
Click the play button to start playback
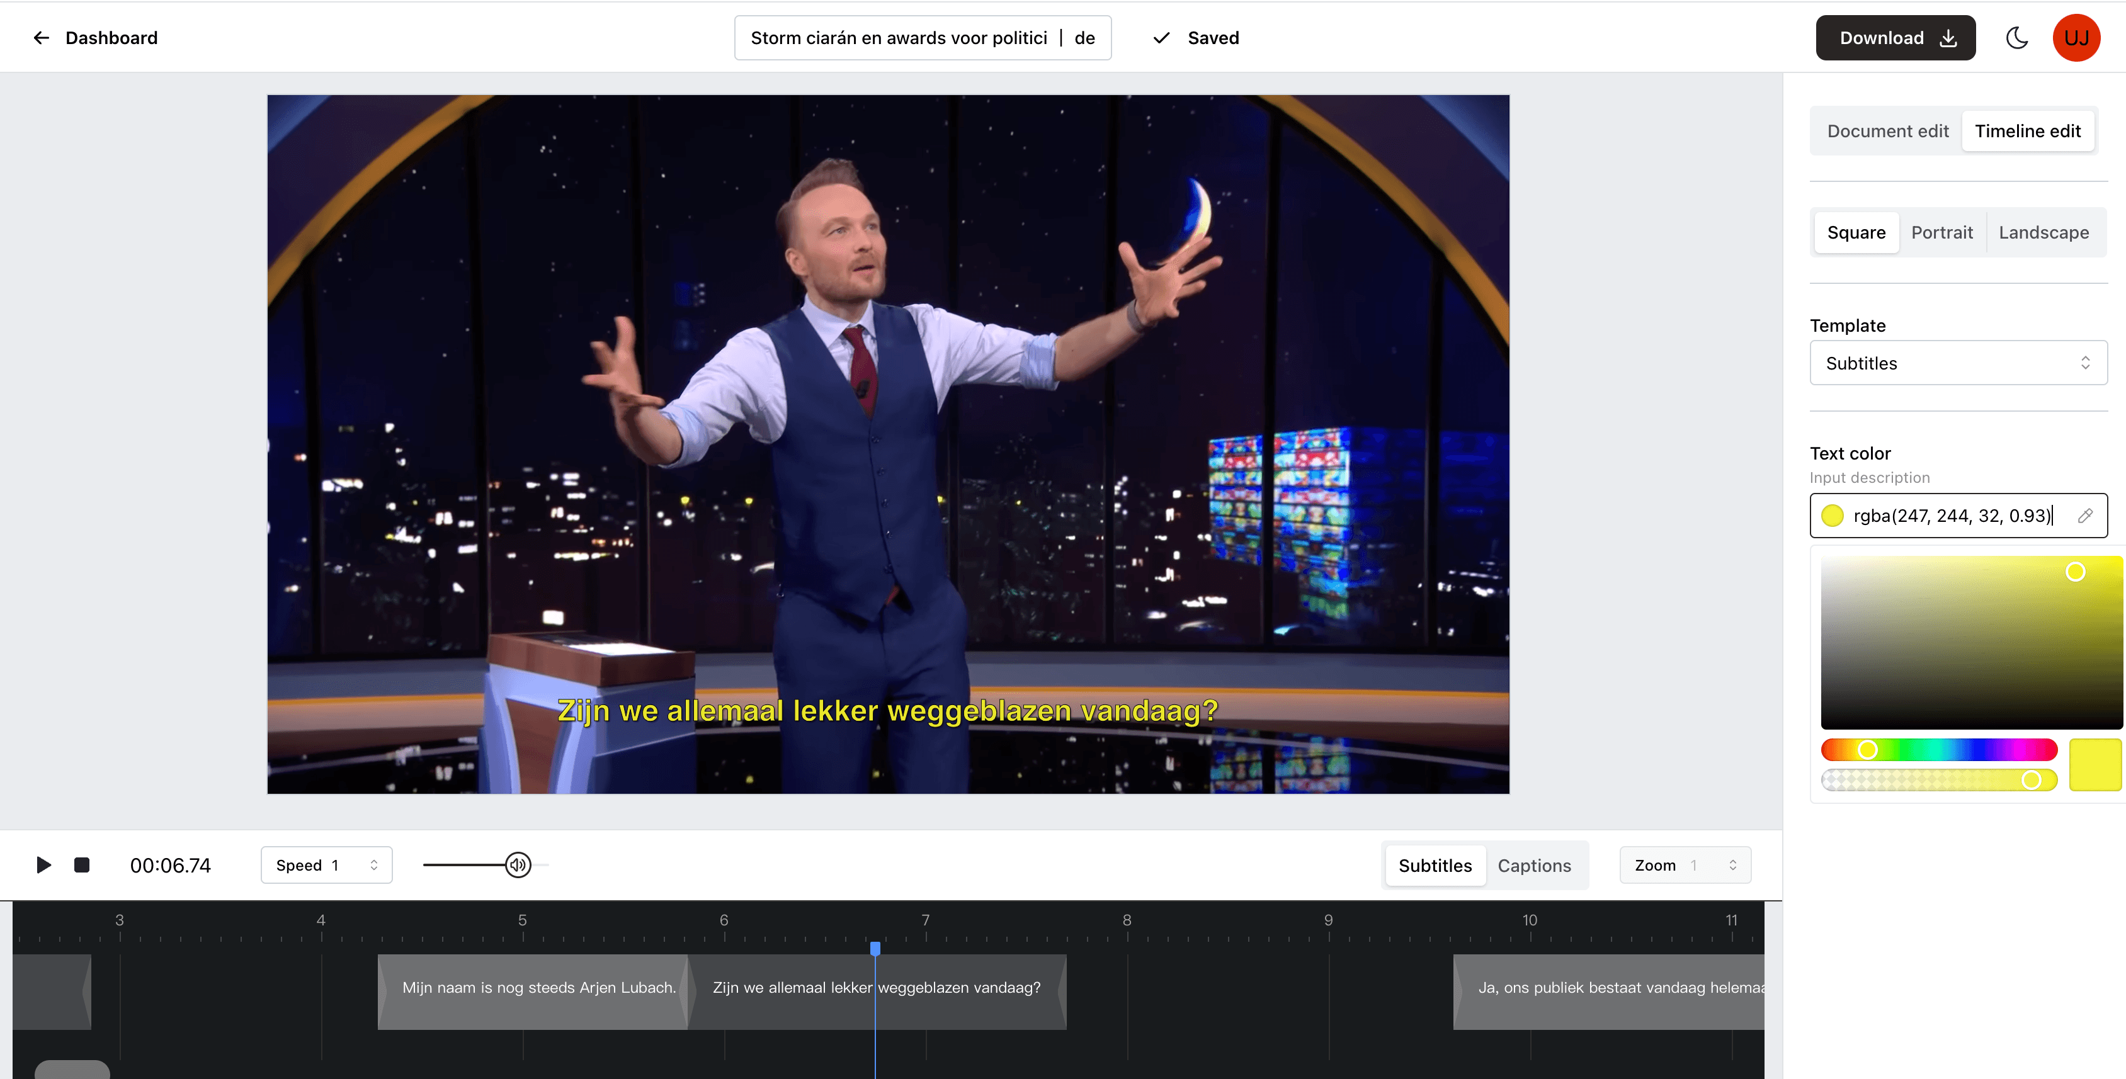[x=43, y=864]
